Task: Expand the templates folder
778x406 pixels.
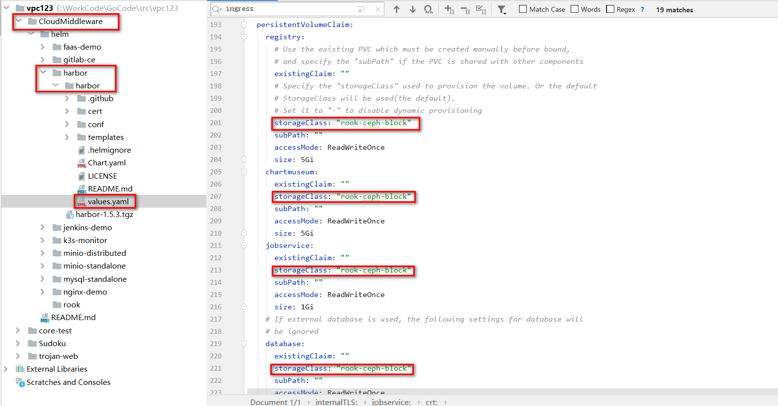Action: pyautogui.click(x=67, y=137)
